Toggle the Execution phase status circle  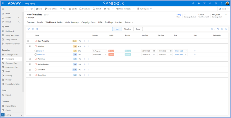click(x=36, y=70)
